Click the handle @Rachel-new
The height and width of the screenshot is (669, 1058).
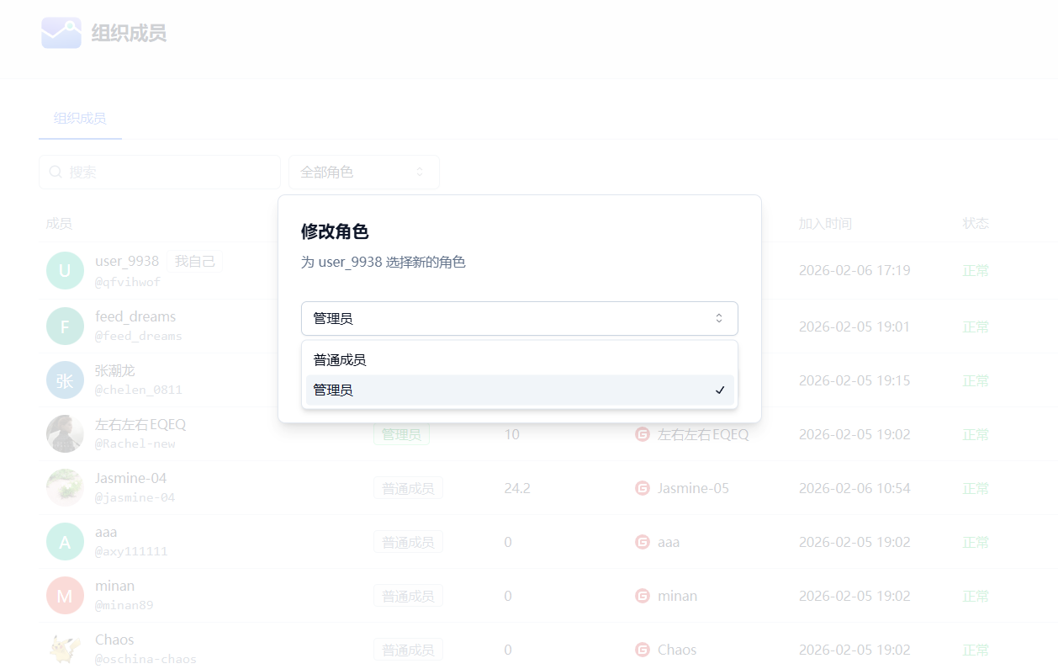coord(135,443)
